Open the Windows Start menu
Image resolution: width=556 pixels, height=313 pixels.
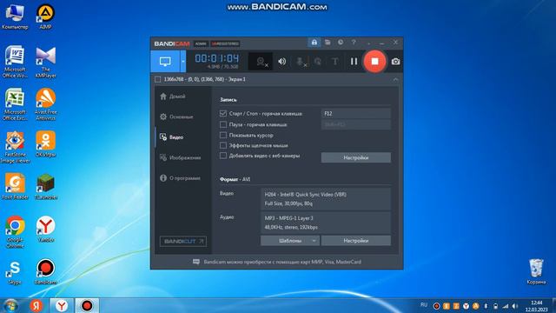[x=10, y=305]
